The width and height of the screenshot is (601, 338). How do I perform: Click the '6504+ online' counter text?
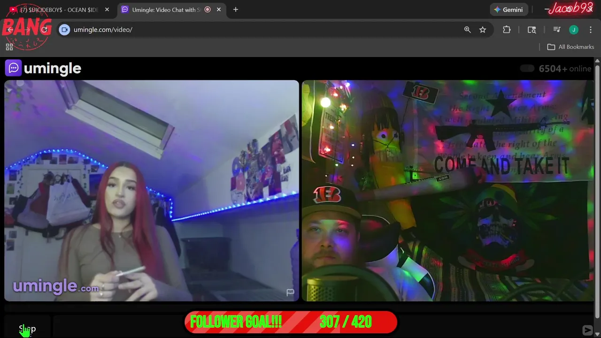[x=565, y=69]
